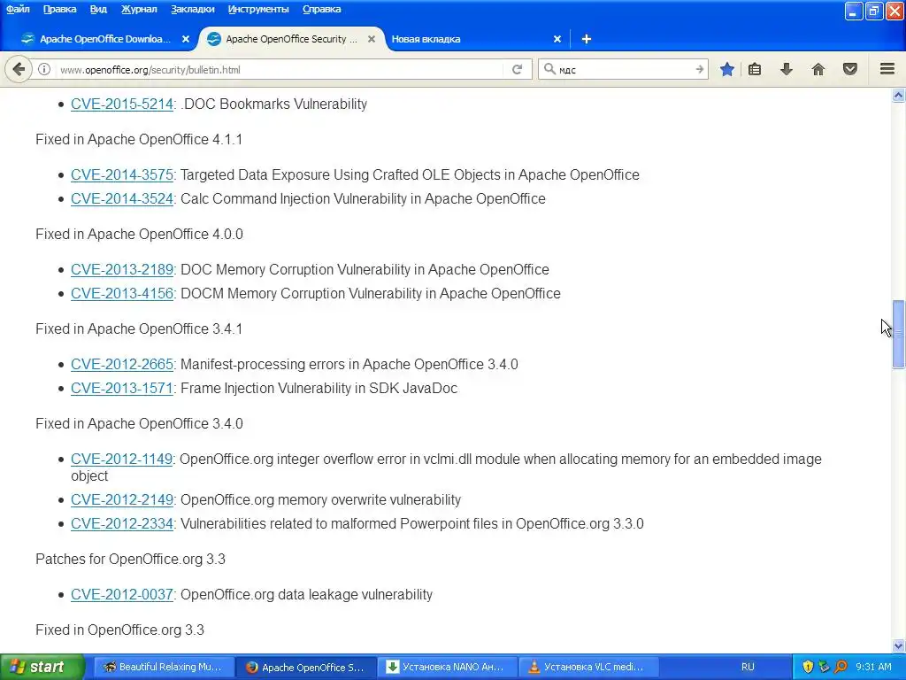Switch to Apache OpenOffice S... taskbar button
The width and height of the screenshot is (906, 680).
[306, 667]
